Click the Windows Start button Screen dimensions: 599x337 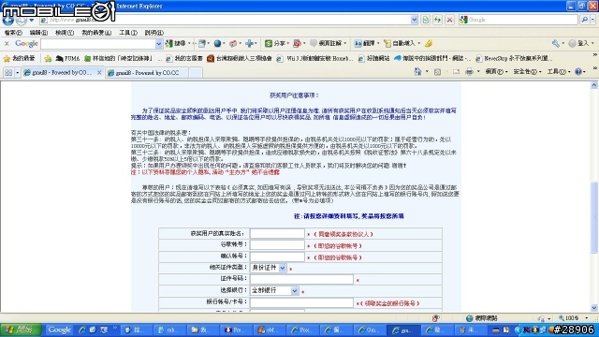point(21,330)
